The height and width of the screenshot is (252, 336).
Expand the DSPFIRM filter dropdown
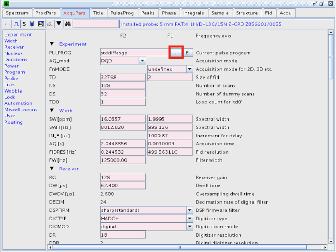coord(190,210)
